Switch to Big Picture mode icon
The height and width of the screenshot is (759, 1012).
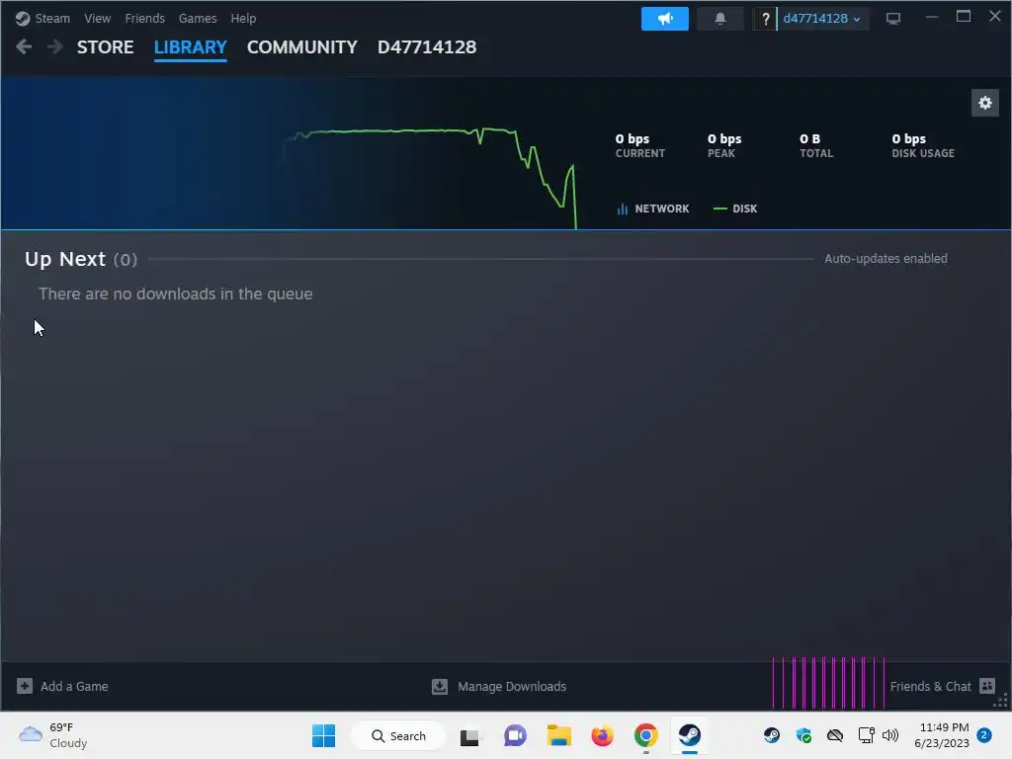pos(893,19)
